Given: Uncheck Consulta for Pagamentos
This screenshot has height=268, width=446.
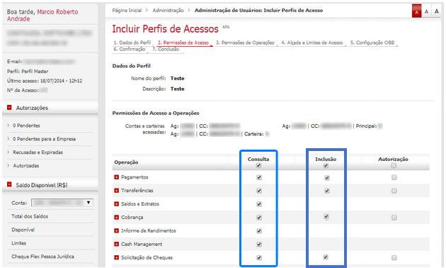Looking at the screenshot, I should pyautogui.click(x=259, y=177).
